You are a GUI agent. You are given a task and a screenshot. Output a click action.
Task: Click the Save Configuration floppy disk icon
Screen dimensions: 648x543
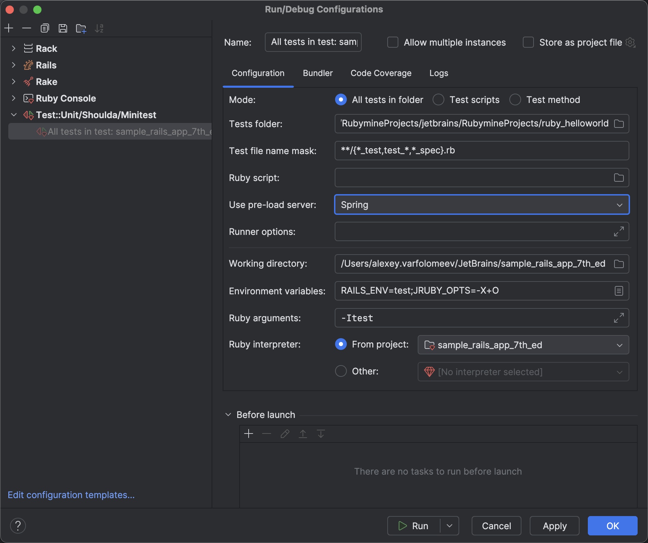(63, 28)
